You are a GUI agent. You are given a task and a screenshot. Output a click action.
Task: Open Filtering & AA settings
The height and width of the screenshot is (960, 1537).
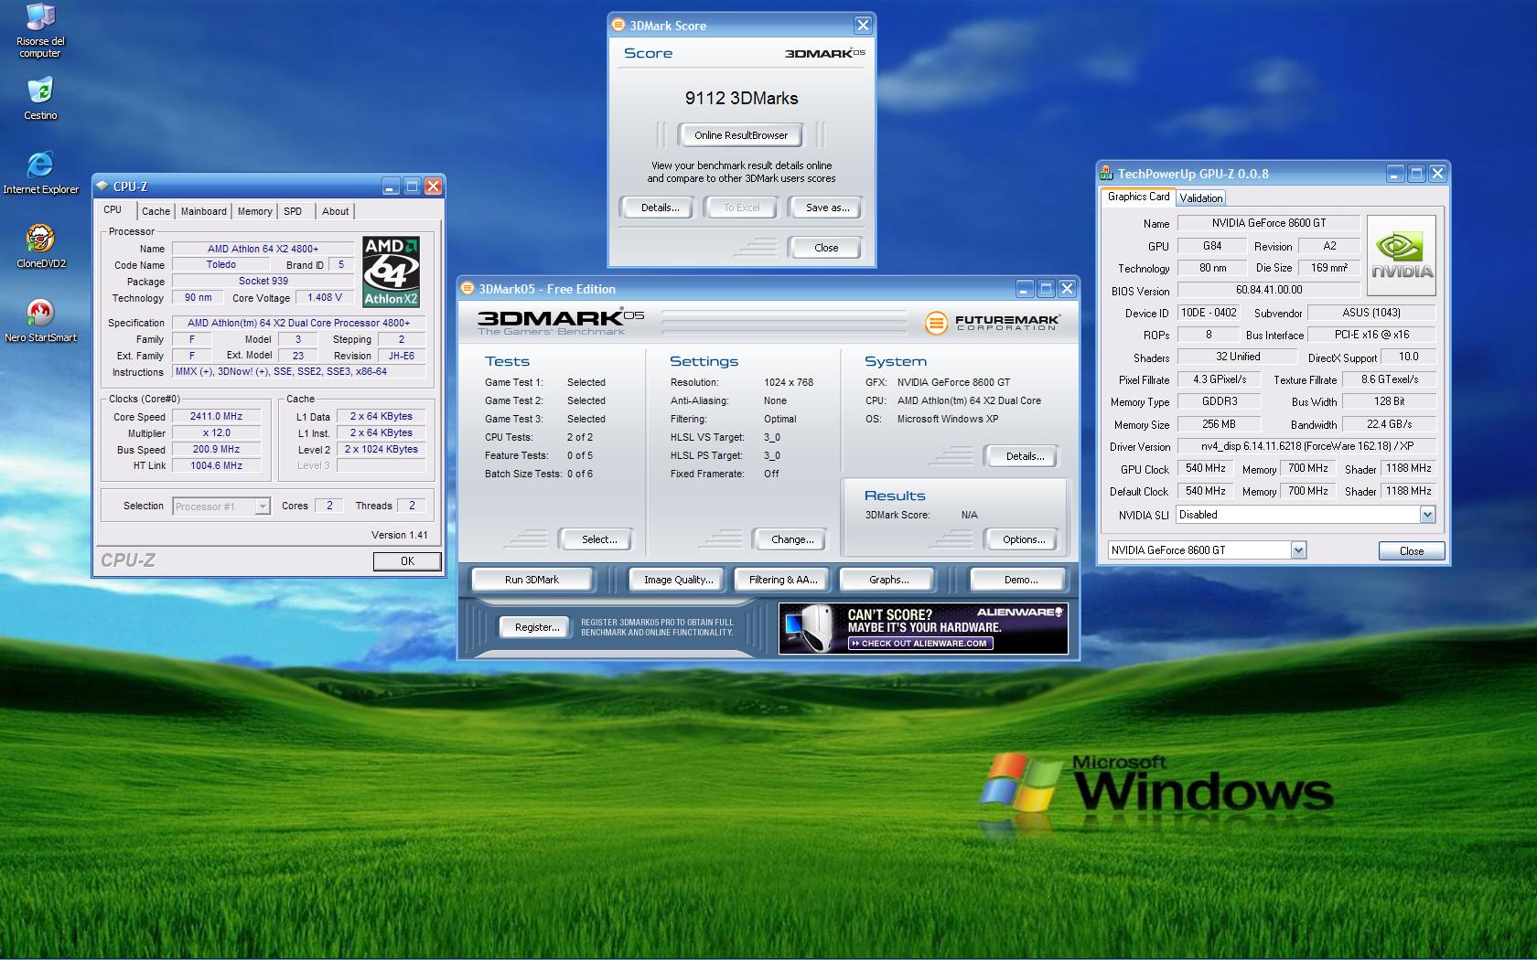tap(783, 580)
